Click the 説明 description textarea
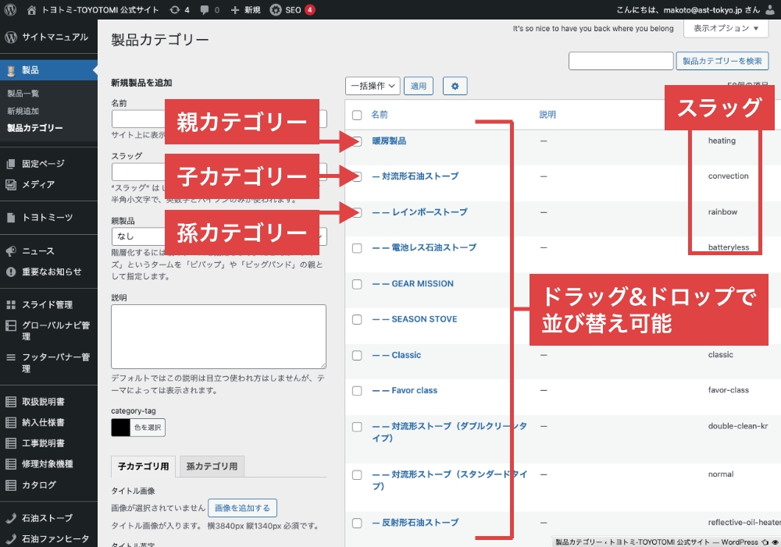This screenshot has height=547, width=781. [x=219, y=336]
